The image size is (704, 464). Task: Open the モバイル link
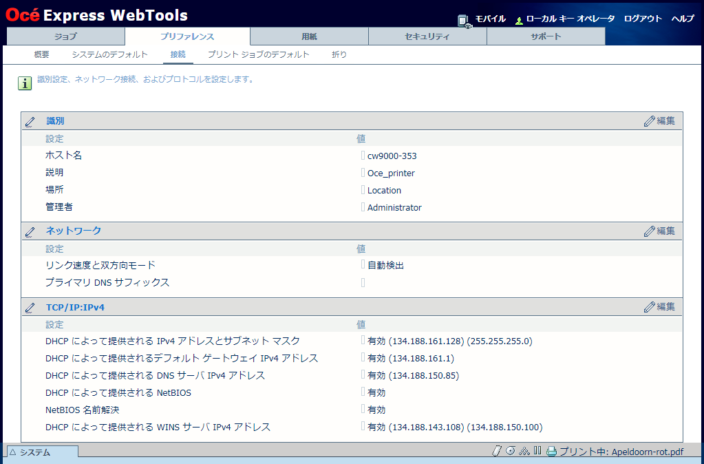point(490,19)
